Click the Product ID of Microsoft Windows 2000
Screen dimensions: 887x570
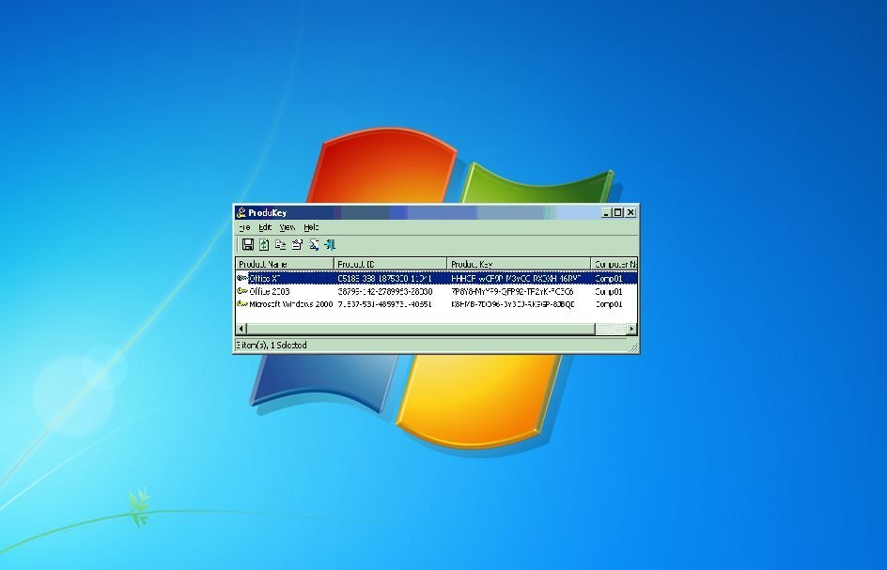pos(384,303)
